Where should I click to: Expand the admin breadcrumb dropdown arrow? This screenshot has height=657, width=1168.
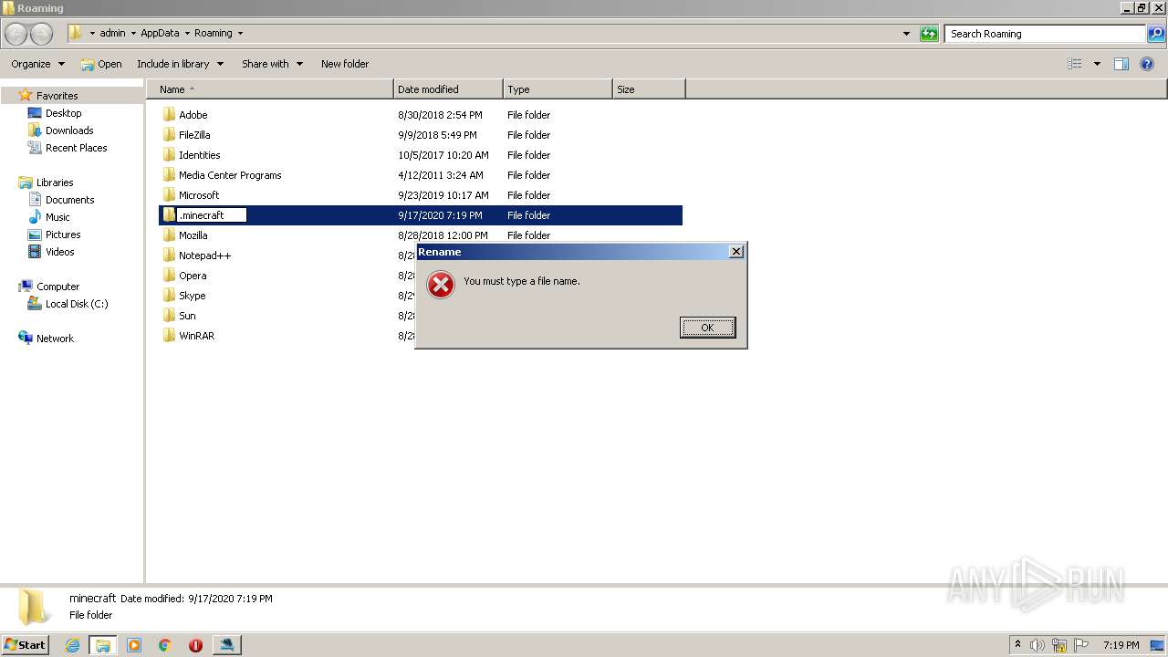click(133, 34)
